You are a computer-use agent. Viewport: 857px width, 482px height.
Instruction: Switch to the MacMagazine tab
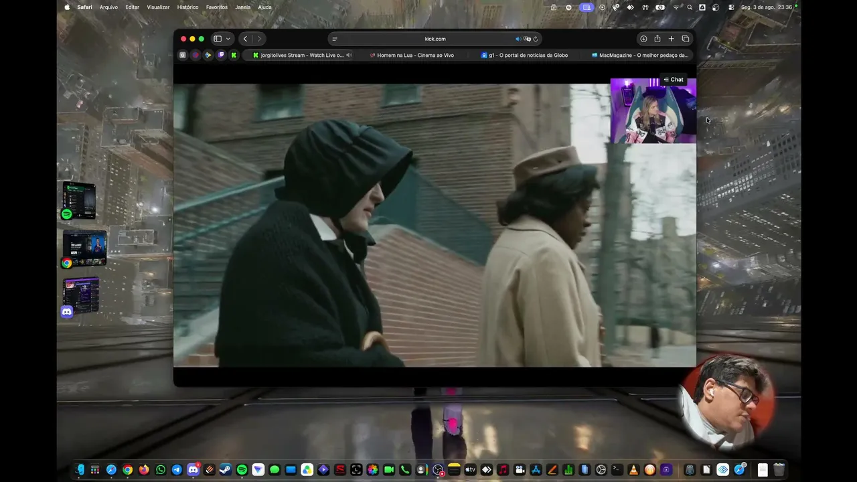tap(639, 55)
